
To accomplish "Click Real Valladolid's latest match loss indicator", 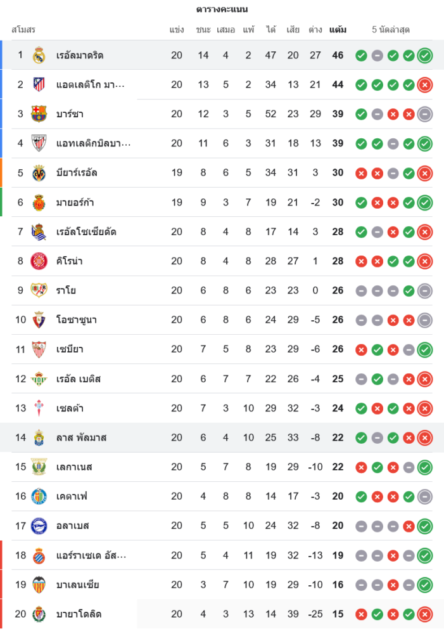I will point(425,614).
